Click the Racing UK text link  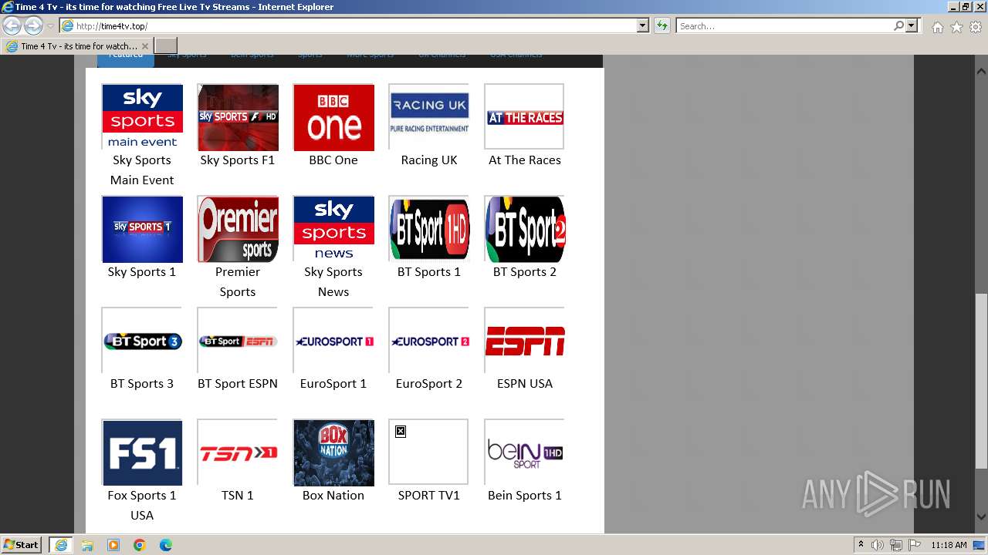pos(429,160)
